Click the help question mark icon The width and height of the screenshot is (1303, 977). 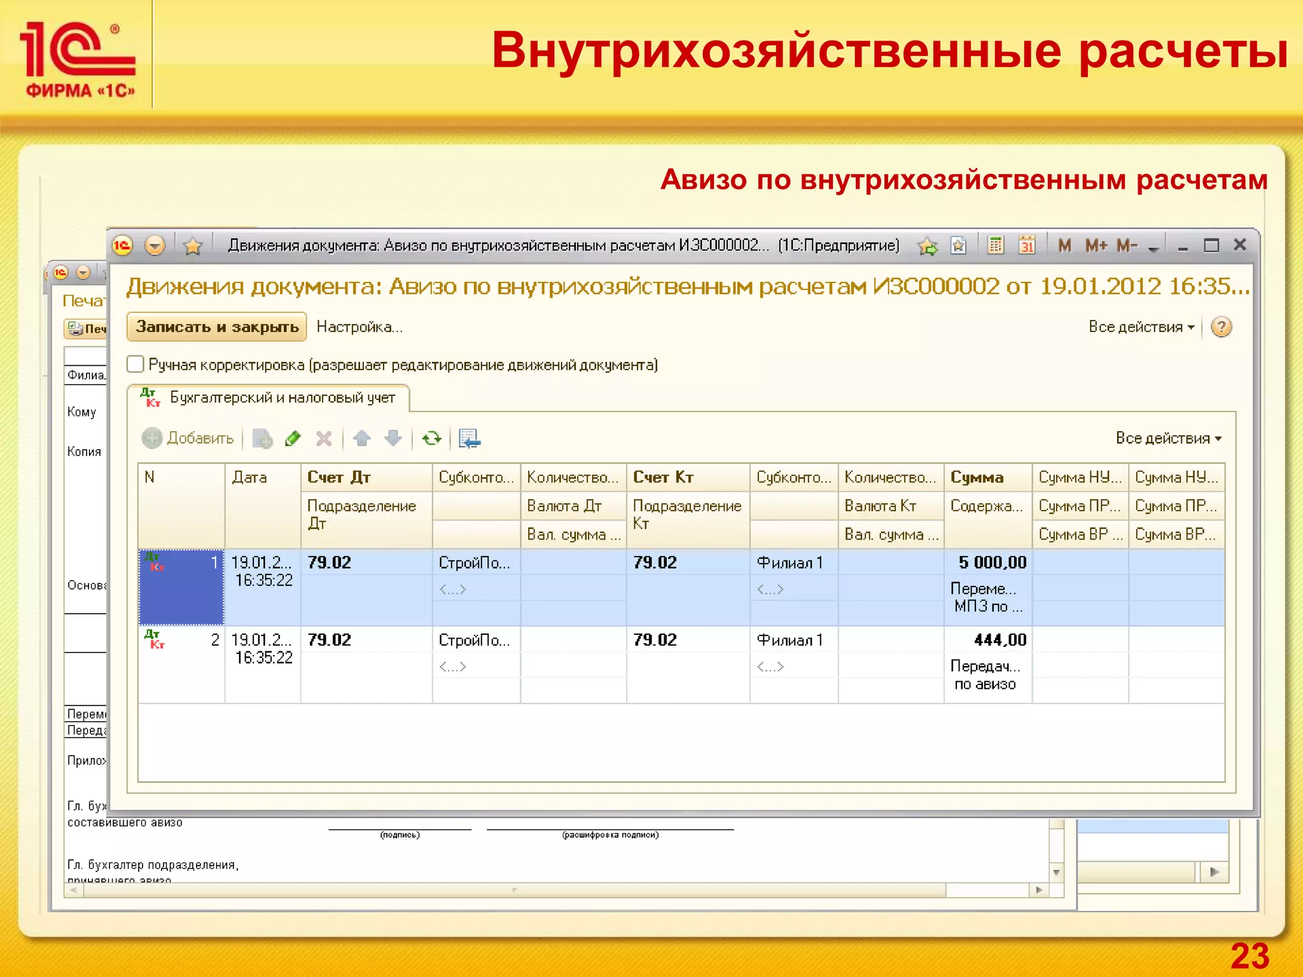pyautogui.click(x=1221, y=327)
